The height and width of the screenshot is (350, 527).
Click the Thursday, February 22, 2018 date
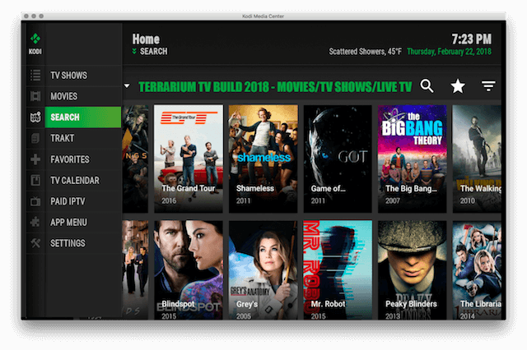point(450,52)
